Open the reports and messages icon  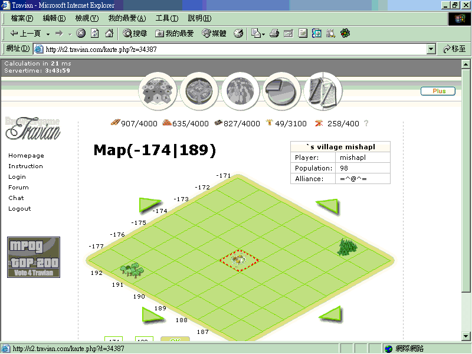point(323,91)
